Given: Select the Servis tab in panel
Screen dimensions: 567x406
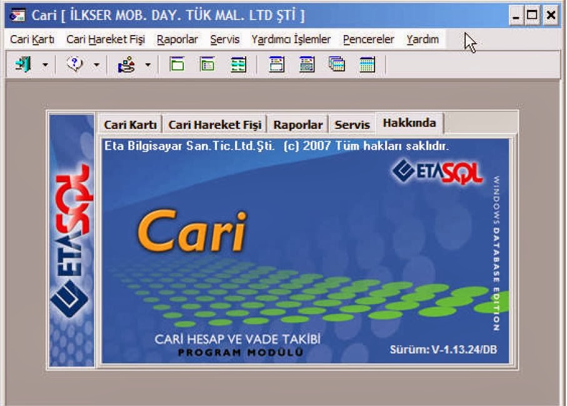Looking at the screenshot, I should tap(352, 125).
